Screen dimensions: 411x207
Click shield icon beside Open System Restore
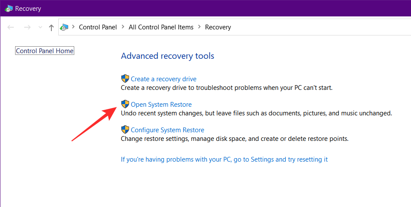click(x=125, y=104)
